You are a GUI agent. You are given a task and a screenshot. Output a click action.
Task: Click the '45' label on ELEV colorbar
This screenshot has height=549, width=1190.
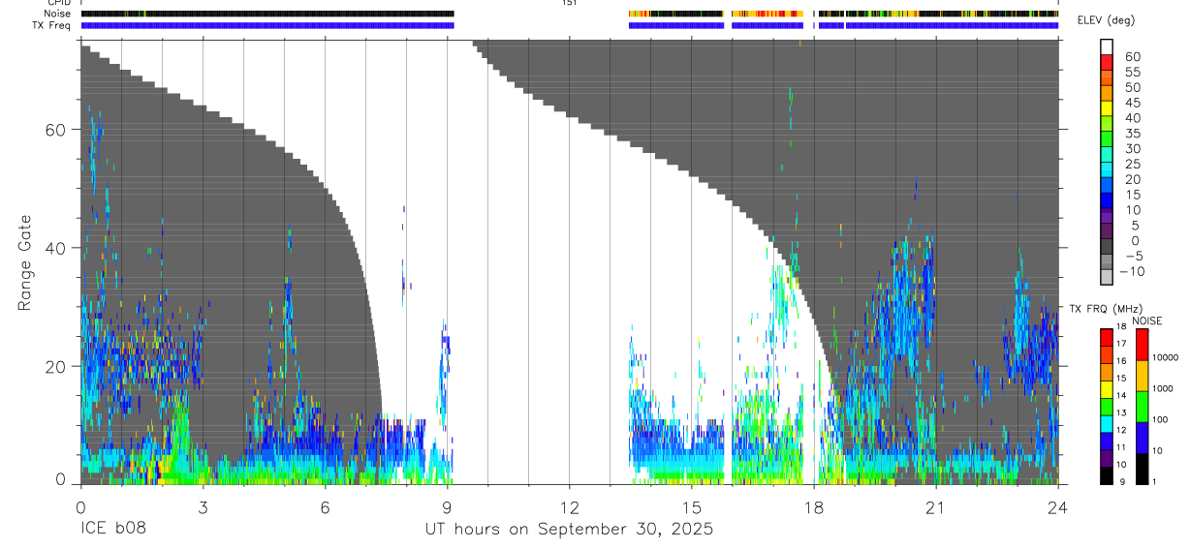1133,103
